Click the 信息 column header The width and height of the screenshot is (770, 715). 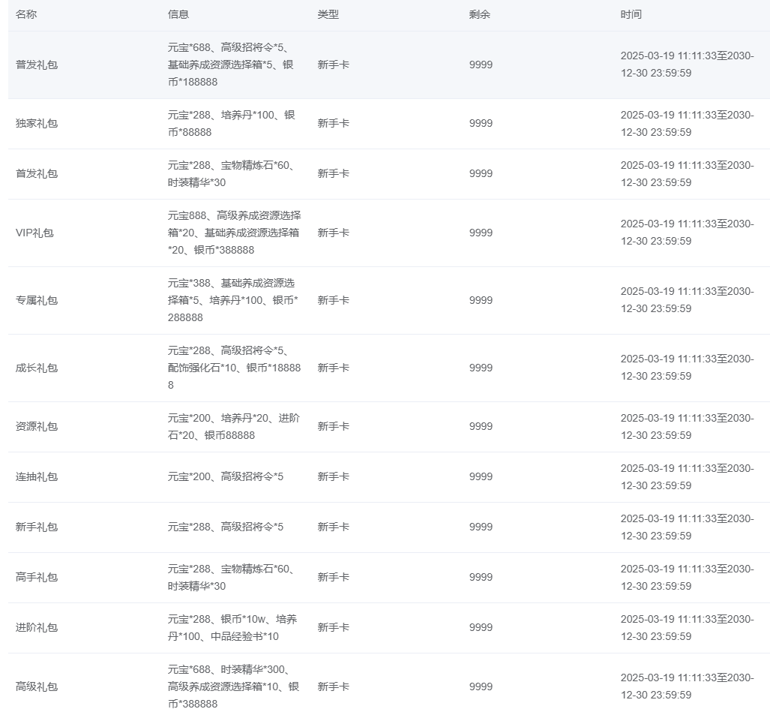[x=178, y=14]
